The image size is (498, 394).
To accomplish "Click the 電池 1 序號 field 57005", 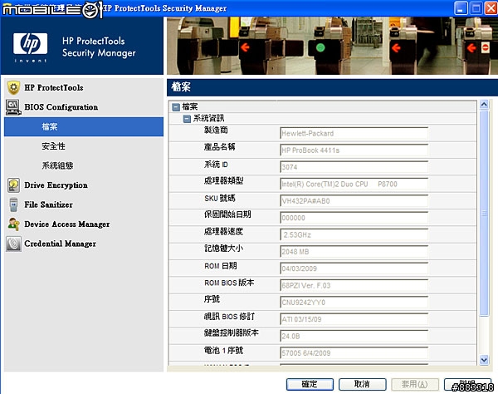I will point(354,353).
